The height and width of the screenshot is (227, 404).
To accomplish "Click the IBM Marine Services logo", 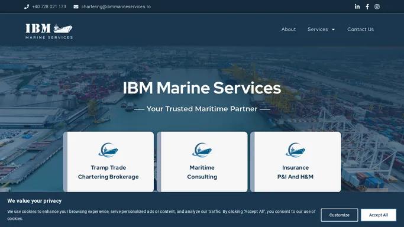I will [x=49, y=31].
